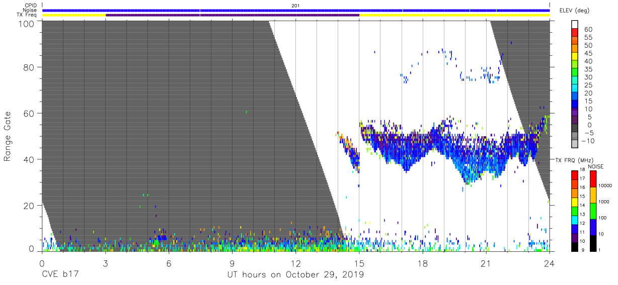Image resolution: width=618 pixels, height=285 pixels.
Task: Click the "NOISE" legend title
Action: [x=596, y=166]
